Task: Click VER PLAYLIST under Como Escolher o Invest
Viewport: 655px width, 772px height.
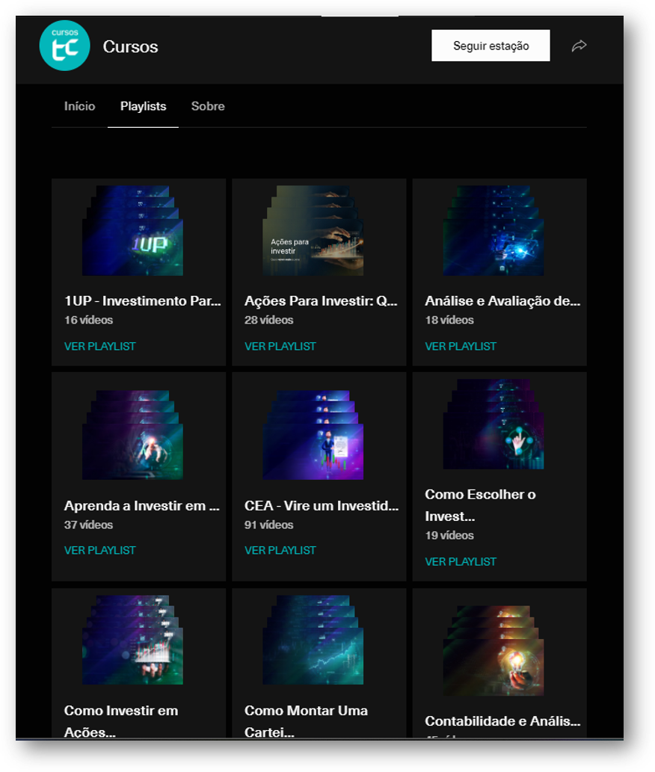Action: click(x=461, y=562)
